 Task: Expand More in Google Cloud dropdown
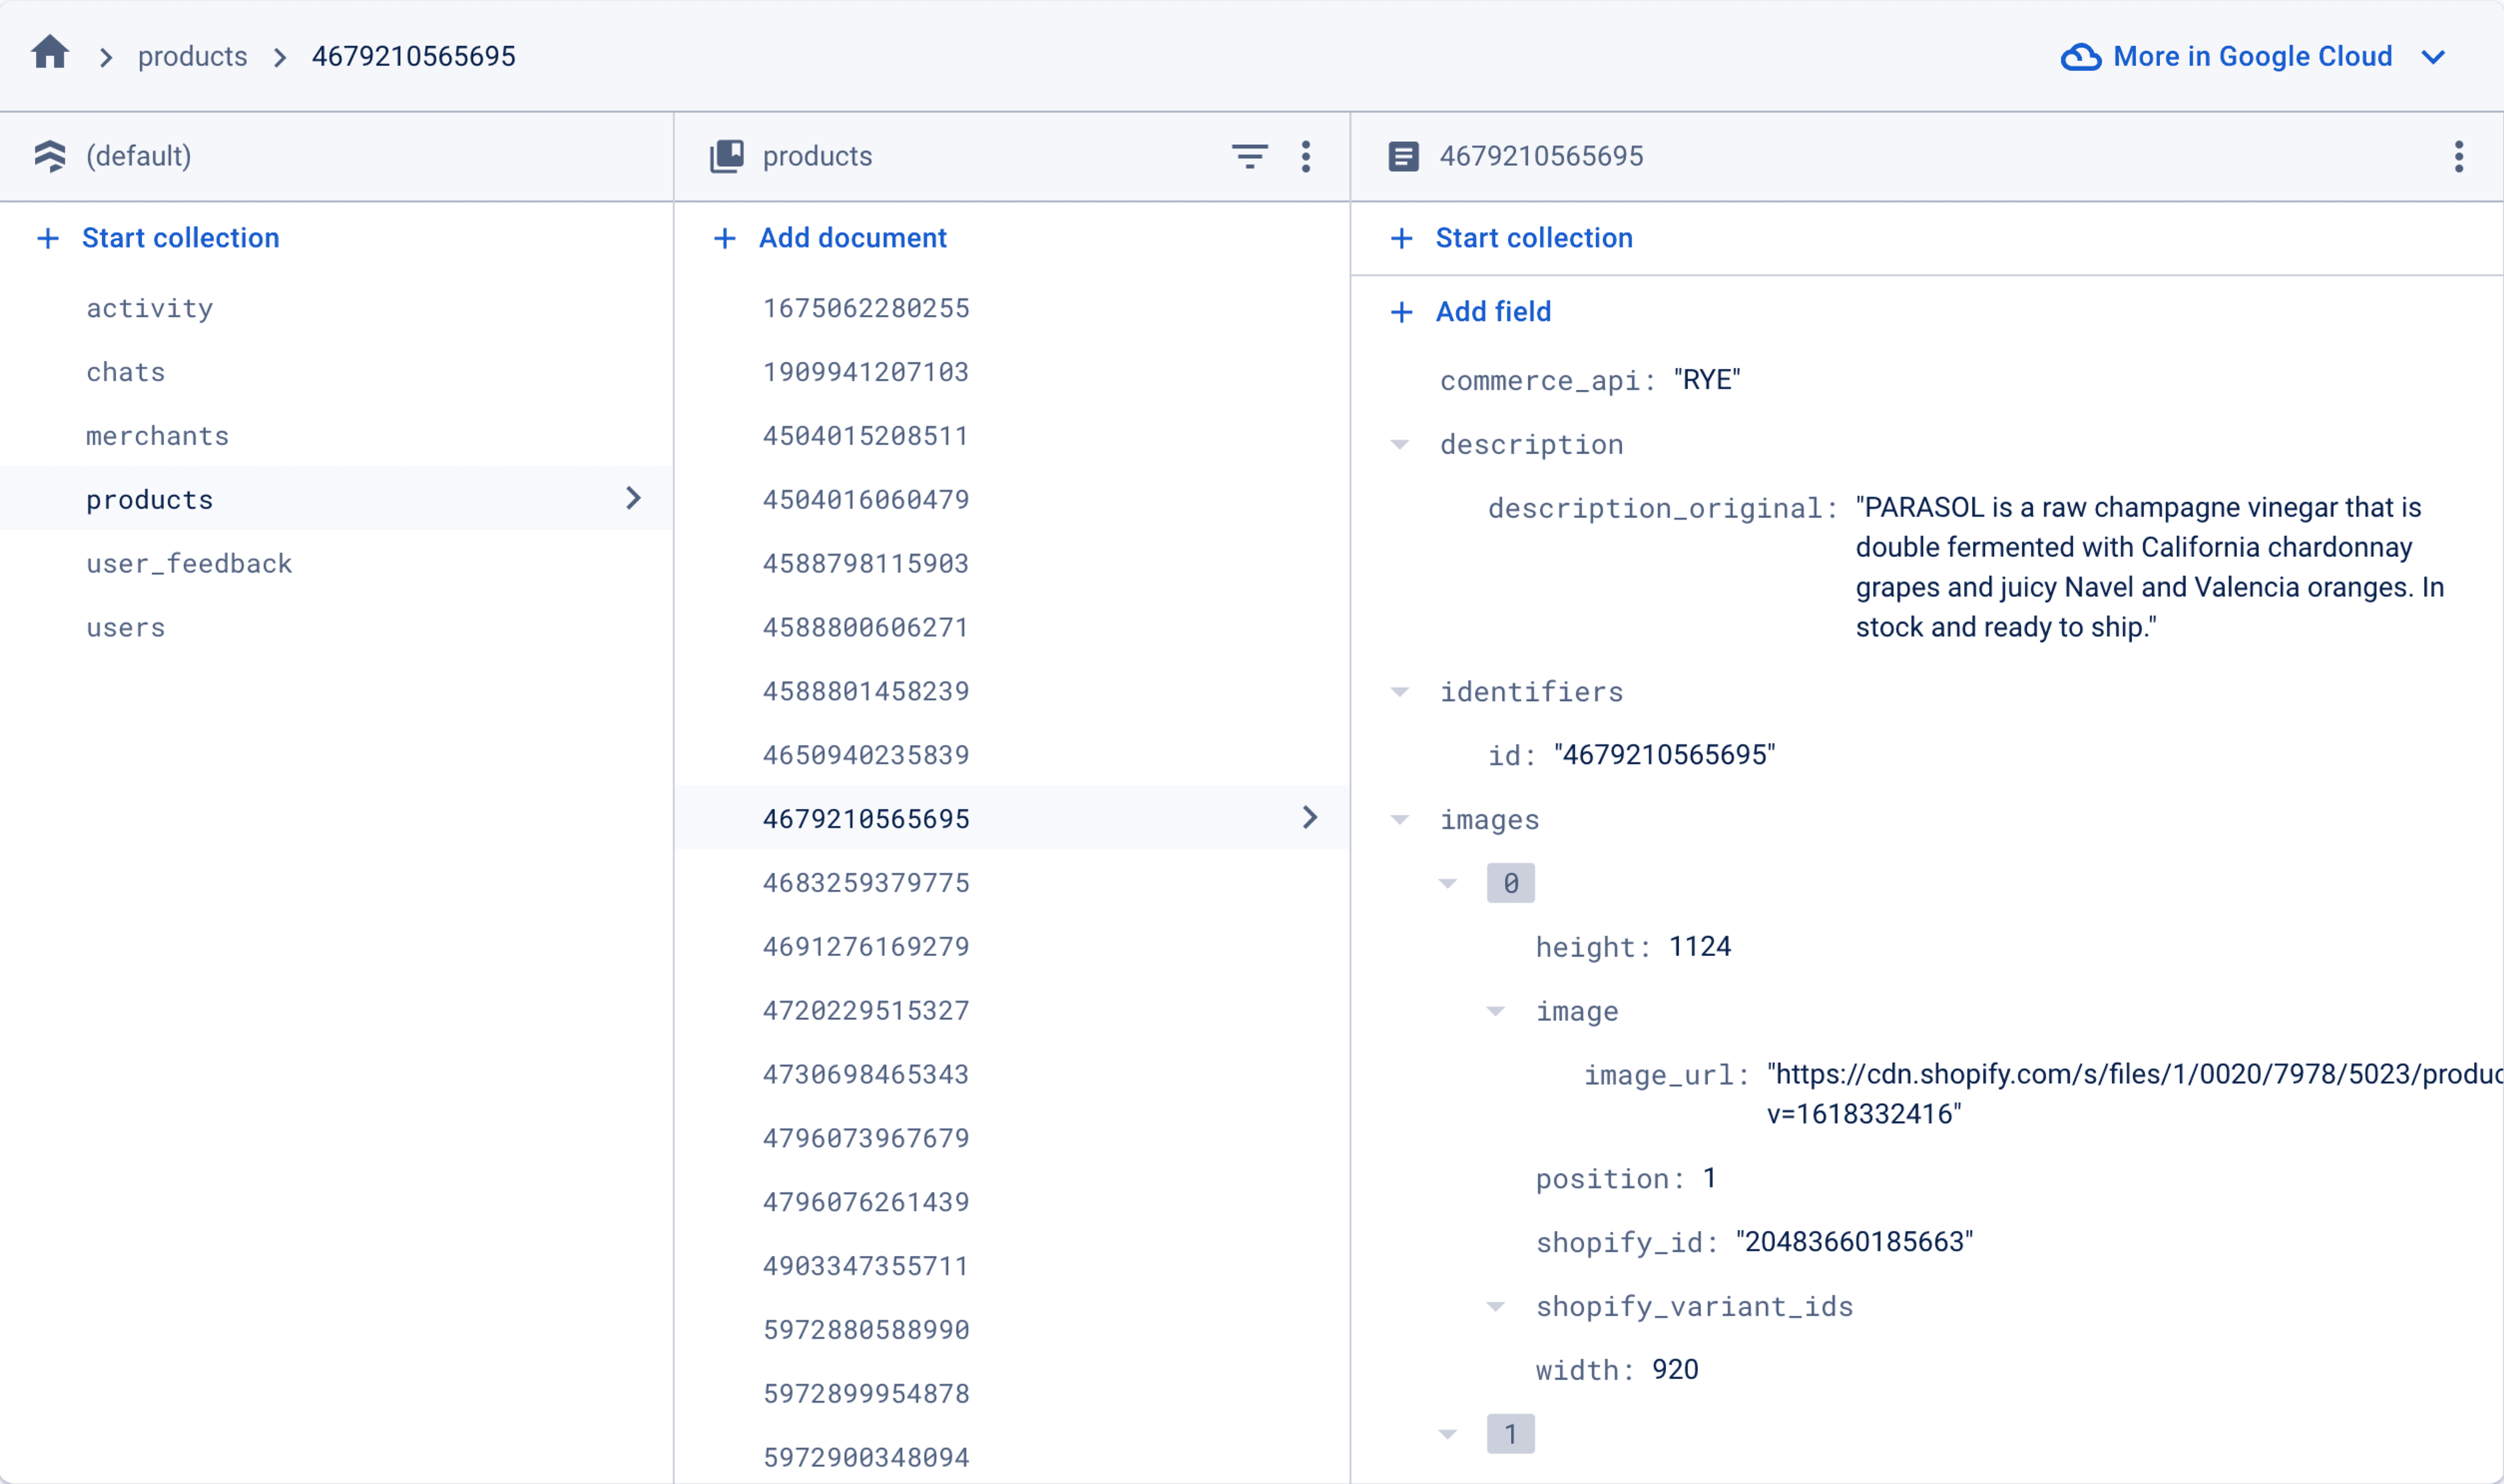2433,57
